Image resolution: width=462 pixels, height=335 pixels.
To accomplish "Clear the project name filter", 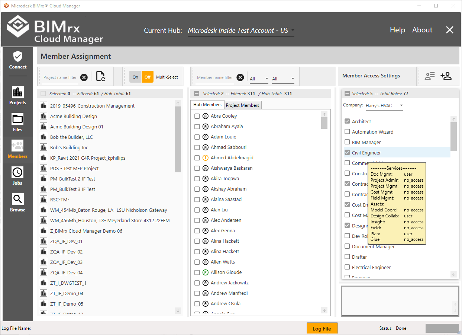I will 84,77.
